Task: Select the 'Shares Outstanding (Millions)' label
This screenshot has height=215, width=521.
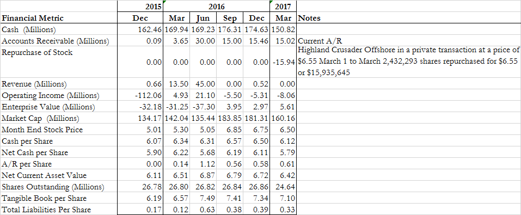Action: (59, 187)
